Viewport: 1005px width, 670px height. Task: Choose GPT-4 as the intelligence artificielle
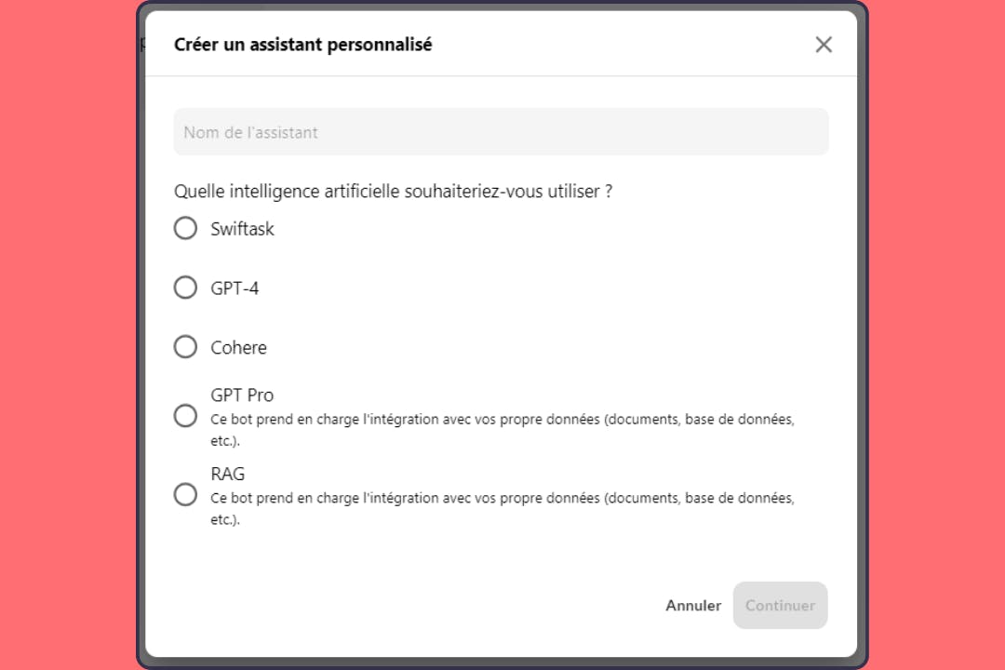click(x=185, y=288)
